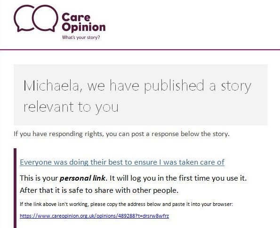
Task: Click the word "Opinion" in the logo
Action: pyautogui.click(x=84, y=27)
